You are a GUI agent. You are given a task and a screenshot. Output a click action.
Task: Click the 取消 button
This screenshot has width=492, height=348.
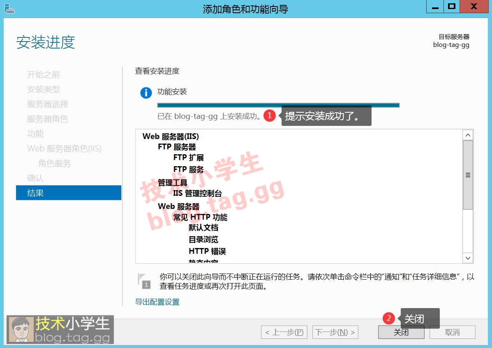pyautogui.click(x=452, y=332)
